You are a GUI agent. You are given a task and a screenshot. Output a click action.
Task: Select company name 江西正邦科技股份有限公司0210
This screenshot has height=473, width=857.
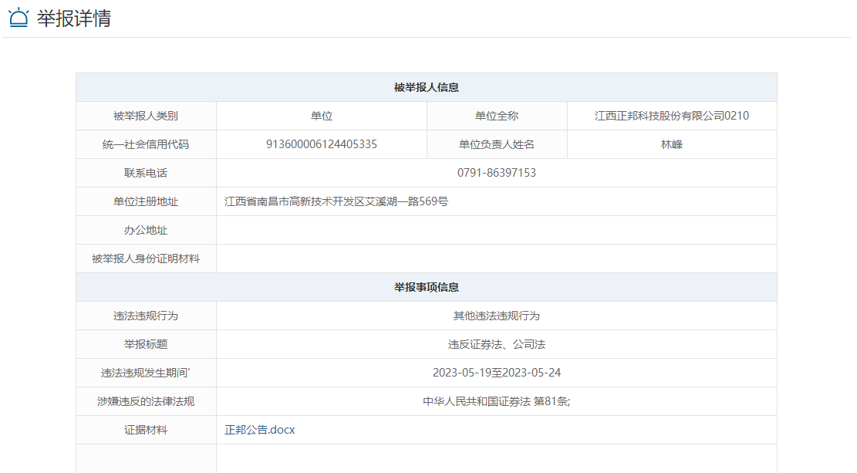pos(672,116)
